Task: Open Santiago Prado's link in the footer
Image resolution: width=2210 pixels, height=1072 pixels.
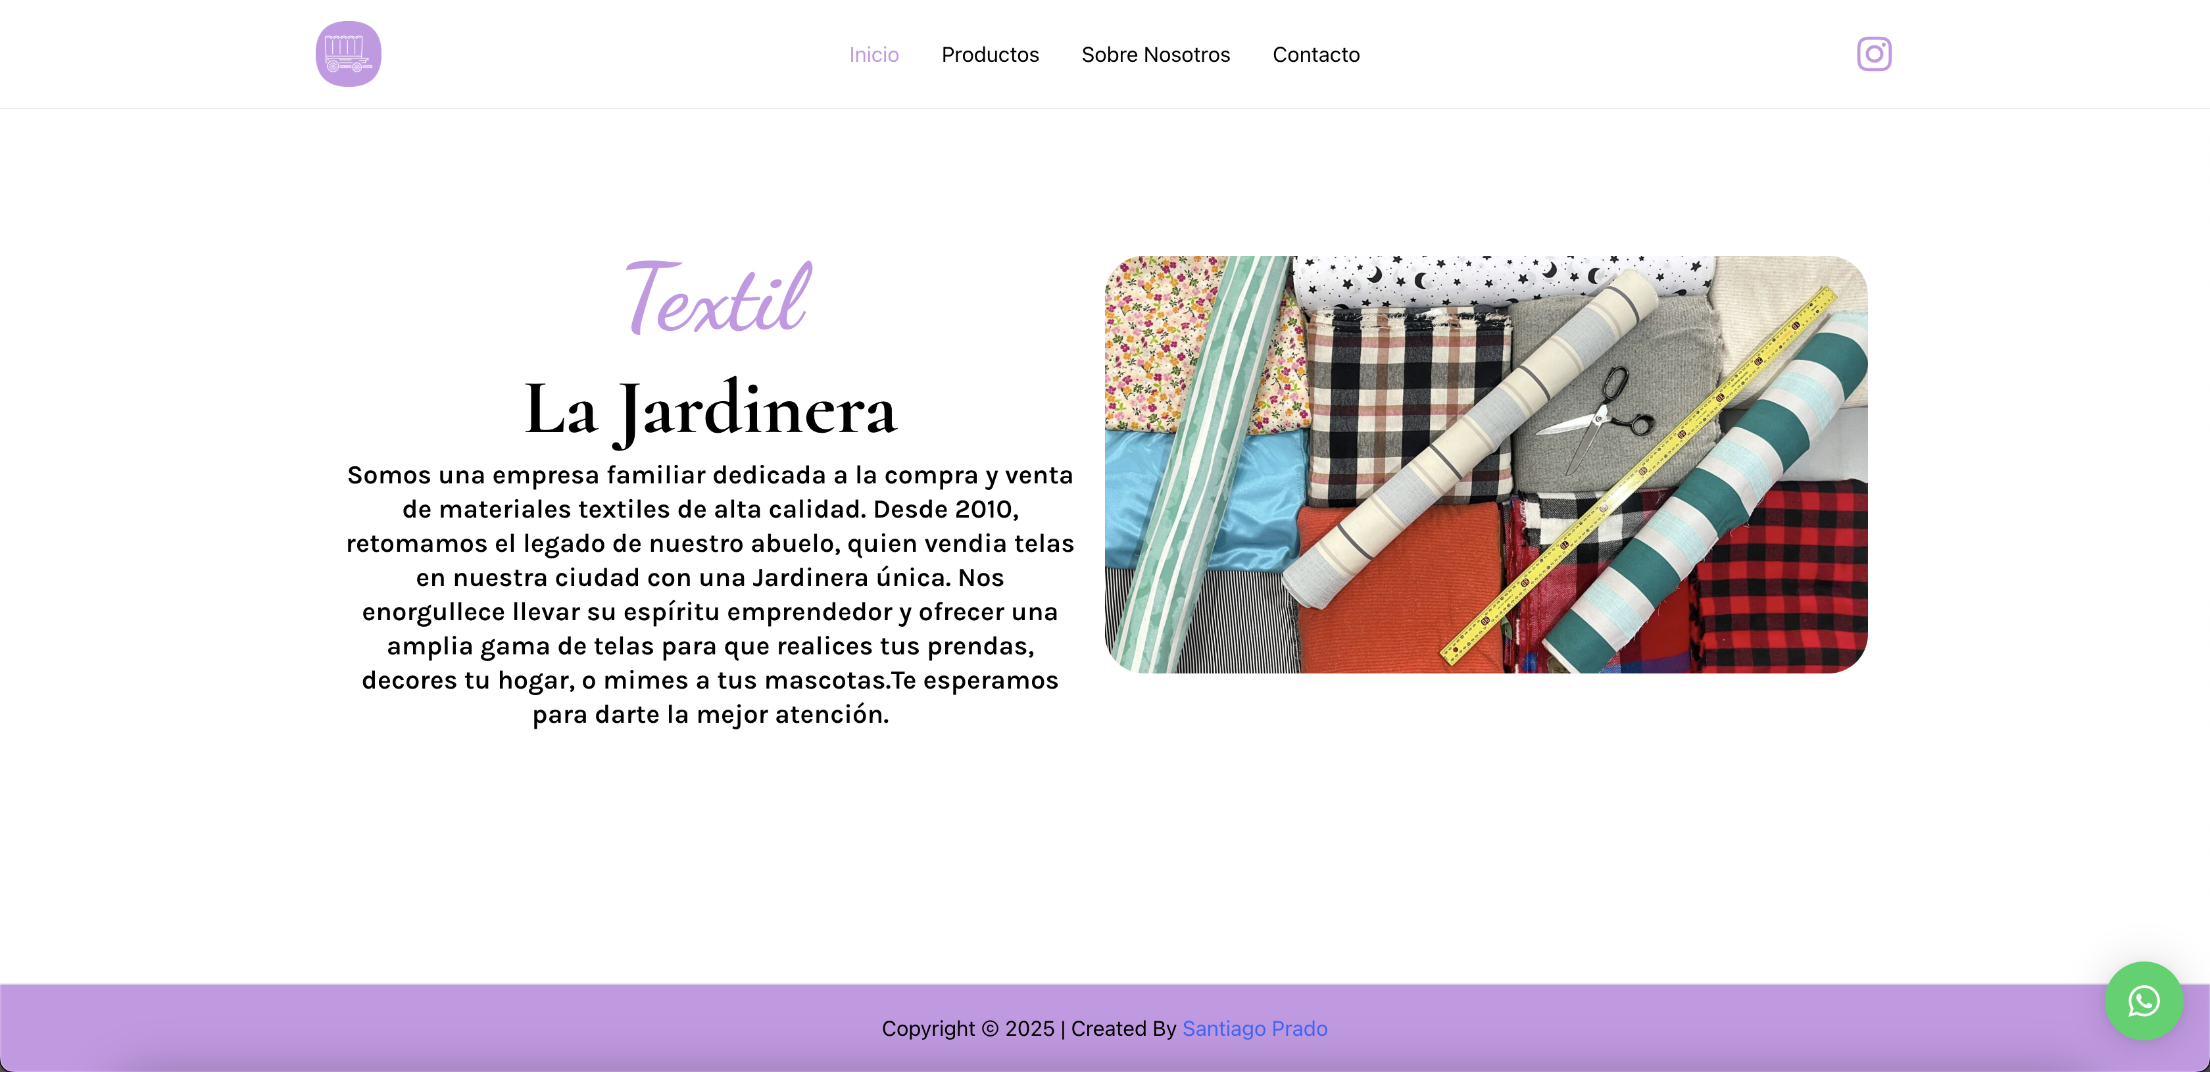Action: tap(1255, 1028)
